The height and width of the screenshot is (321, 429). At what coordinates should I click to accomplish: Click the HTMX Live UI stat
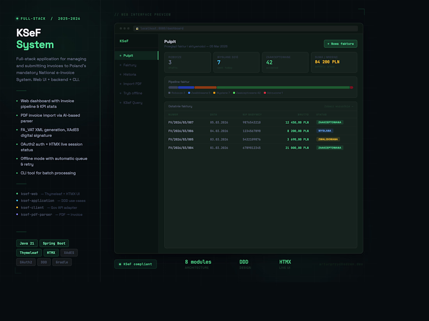pyautogui.click(x=285, y=264)
